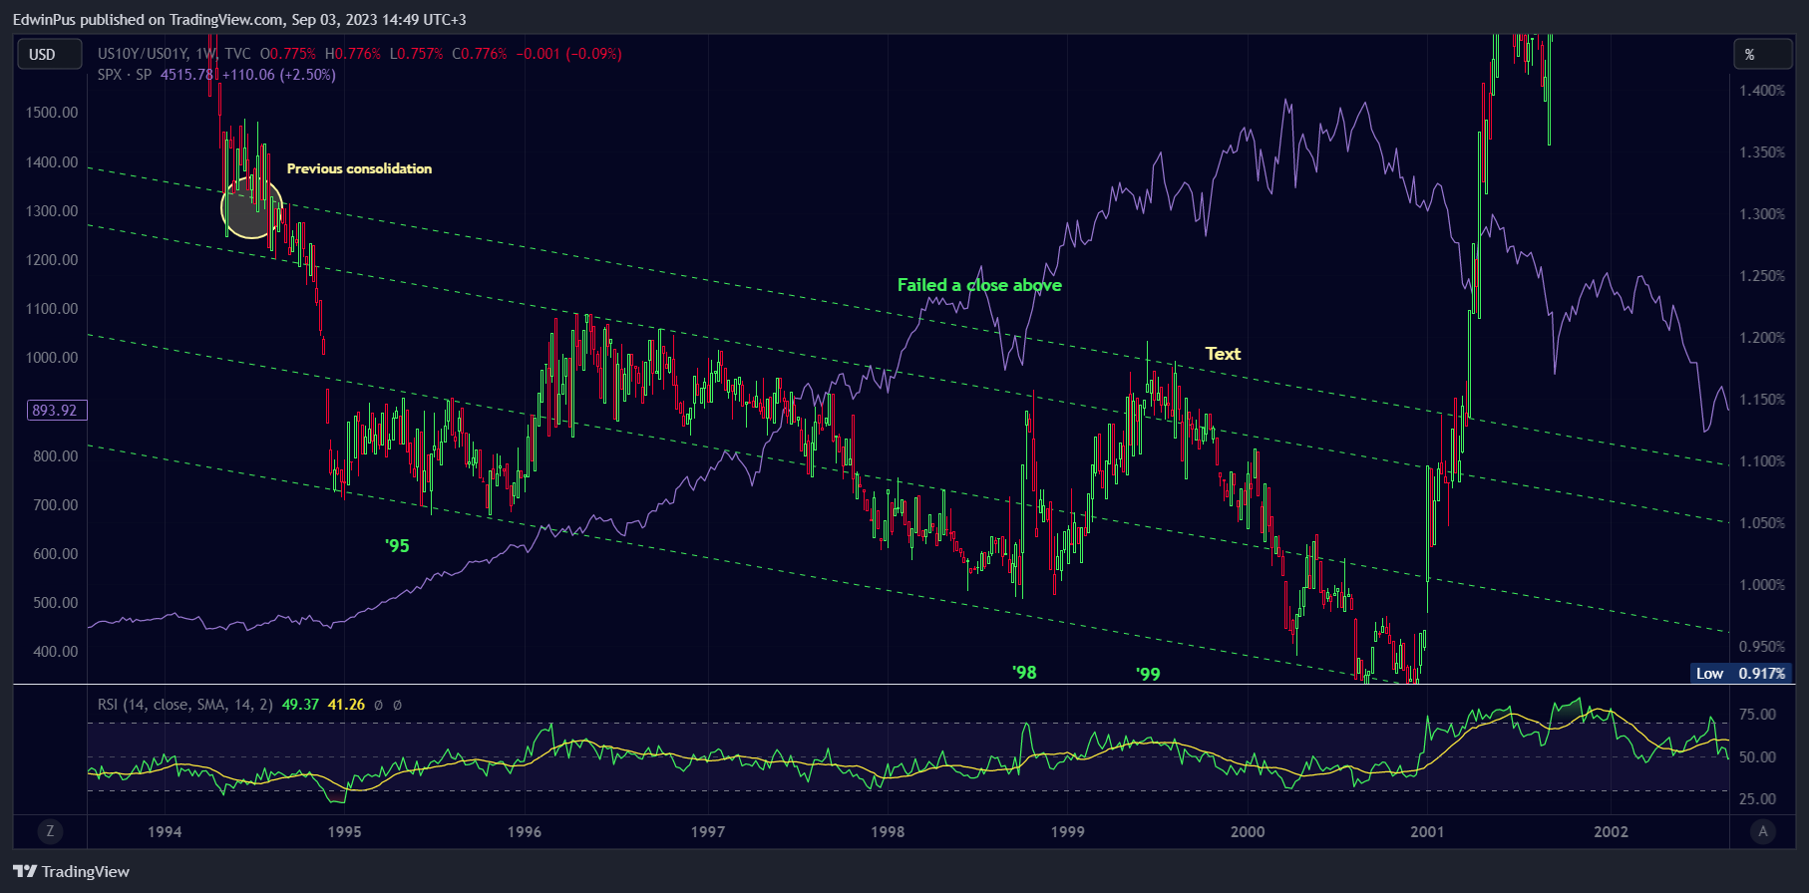This screenshot has height=893, width=1809.
Task: Click the 1300.00 left price label
Action: click(52, 211)
